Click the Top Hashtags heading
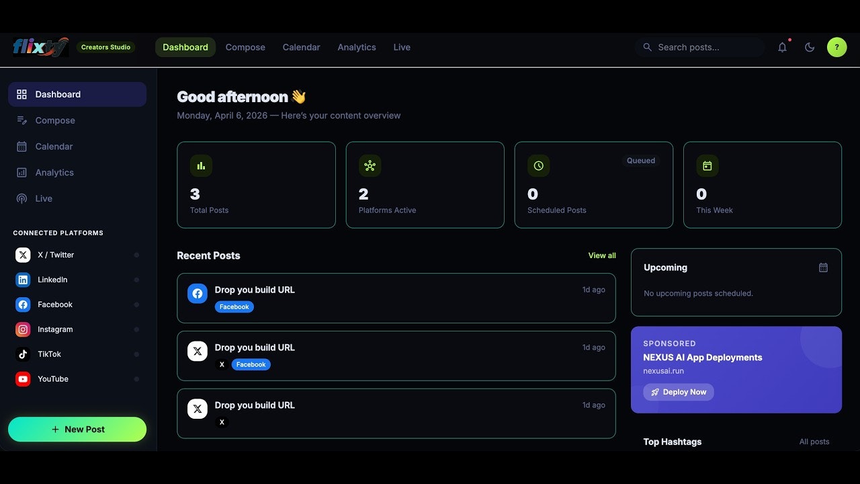The image size is (860, 484). point(673,442)
